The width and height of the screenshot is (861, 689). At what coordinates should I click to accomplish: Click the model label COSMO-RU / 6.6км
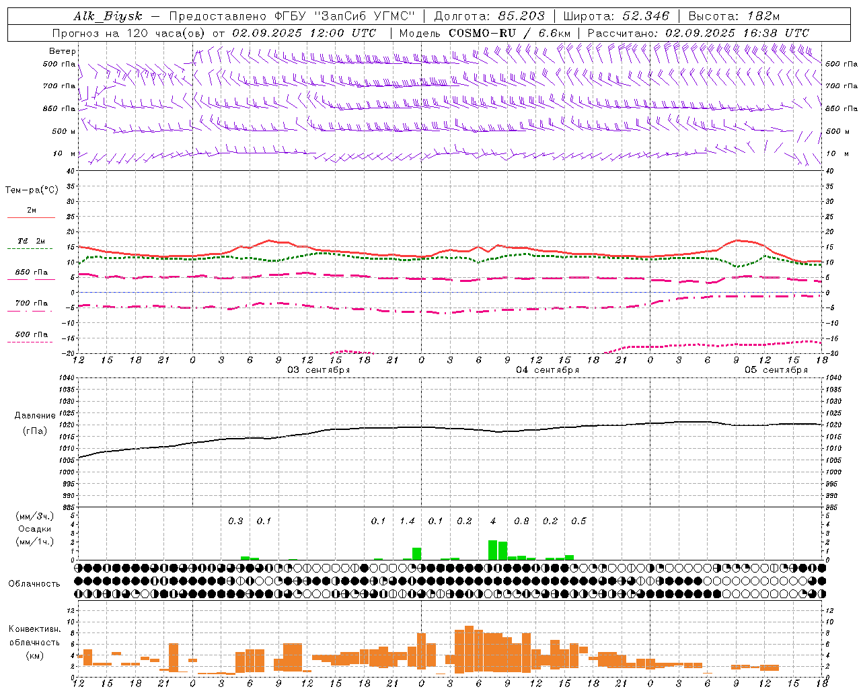point(509,33)
